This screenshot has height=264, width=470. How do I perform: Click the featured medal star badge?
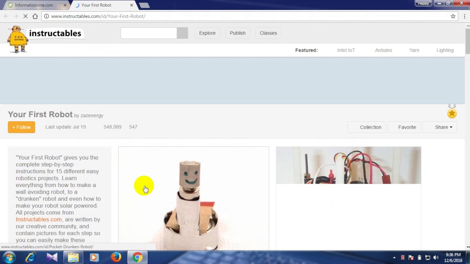coord(452,112)
